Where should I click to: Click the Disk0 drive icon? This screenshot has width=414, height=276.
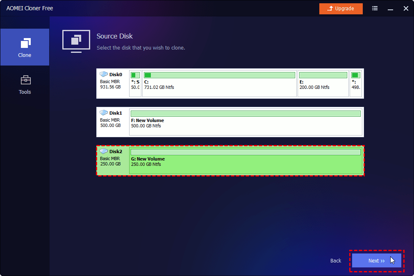pyautogui.click(x=104, y=74)
